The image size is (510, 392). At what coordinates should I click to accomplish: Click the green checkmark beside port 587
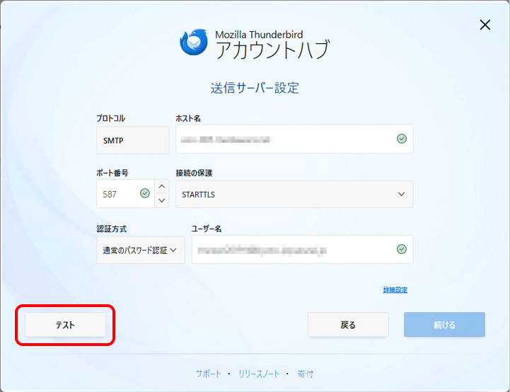click(145, 193)
